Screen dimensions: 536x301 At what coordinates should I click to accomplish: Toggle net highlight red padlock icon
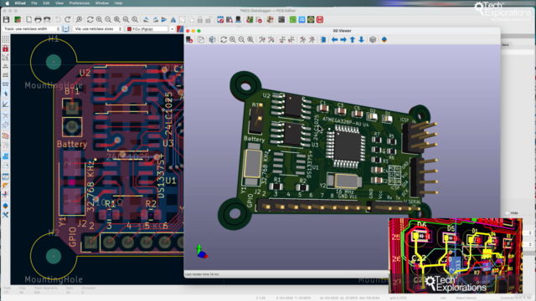tap(6, 48)
